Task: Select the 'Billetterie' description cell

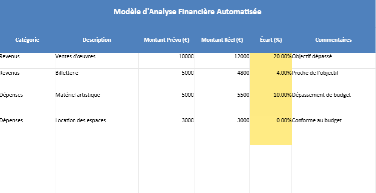Action: pos(97,80)
